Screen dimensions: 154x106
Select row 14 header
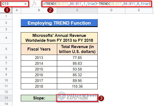[x=6, y=104]
